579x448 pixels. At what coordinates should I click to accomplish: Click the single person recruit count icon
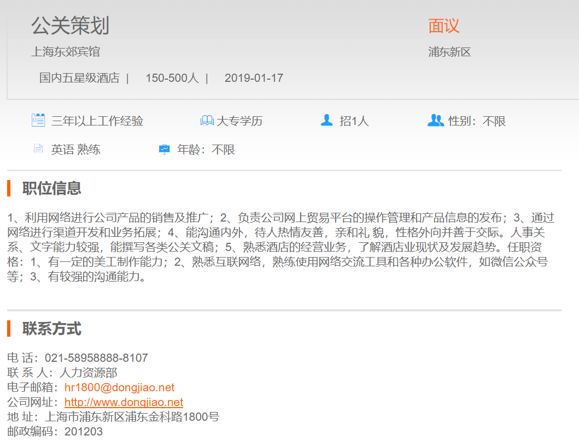(326, 120)
